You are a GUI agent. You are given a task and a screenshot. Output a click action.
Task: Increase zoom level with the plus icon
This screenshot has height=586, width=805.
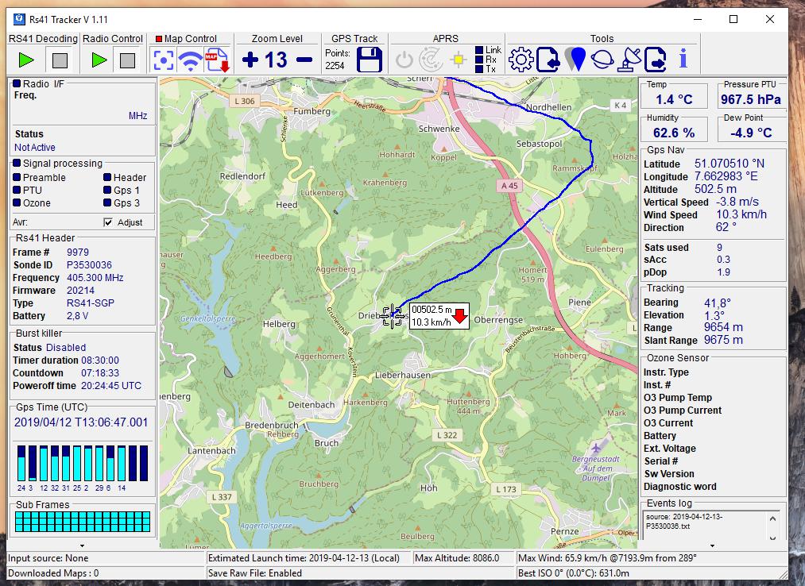[x=250, y=60]
